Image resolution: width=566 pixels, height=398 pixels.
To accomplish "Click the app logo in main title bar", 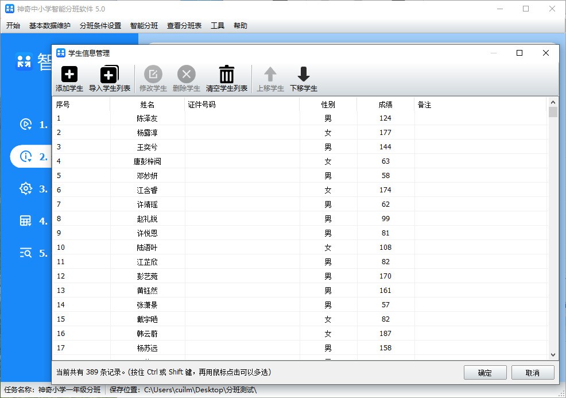I will tap(10, 9).
